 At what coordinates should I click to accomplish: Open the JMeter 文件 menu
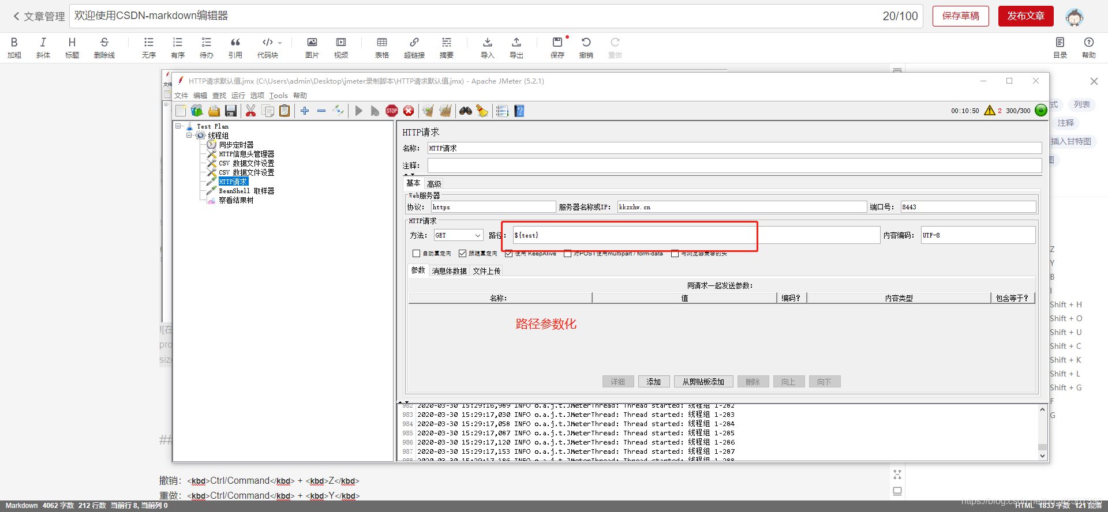pyautogui.click(x=181, y=96)
